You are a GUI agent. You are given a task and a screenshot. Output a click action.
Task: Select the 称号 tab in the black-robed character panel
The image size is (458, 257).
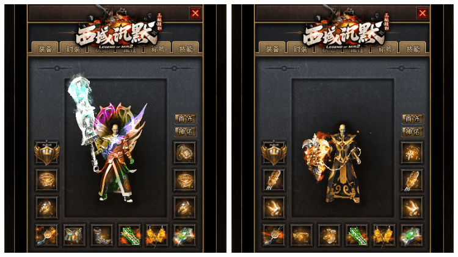385,49
